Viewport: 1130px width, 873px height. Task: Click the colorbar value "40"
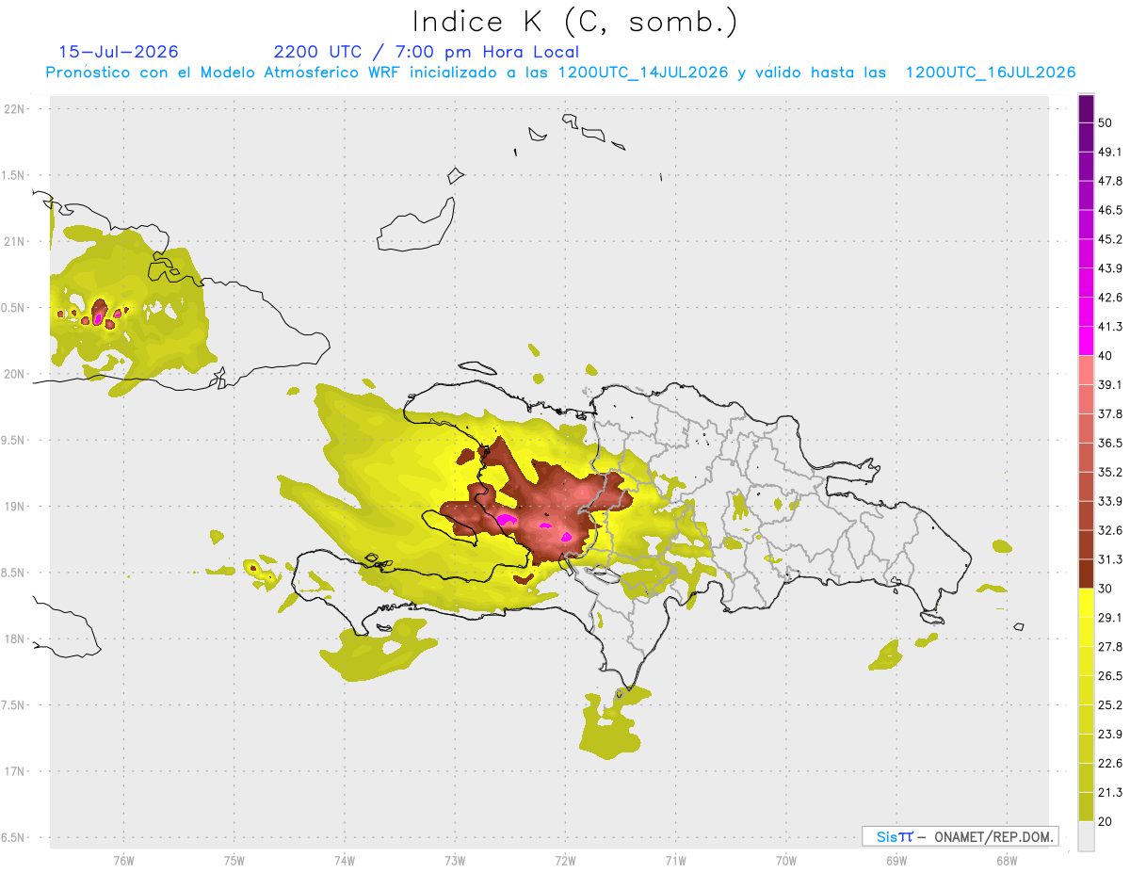pyautogui.click(x=1106, y=356)
